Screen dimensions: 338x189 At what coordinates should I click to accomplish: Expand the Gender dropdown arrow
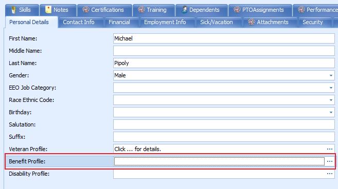coord(331,75)
